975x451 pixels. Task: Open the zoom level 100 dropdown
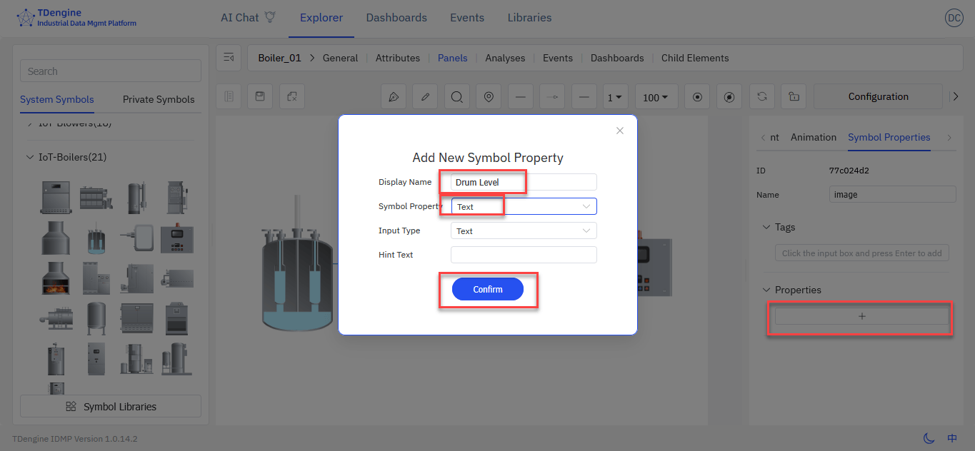point(655,97)
